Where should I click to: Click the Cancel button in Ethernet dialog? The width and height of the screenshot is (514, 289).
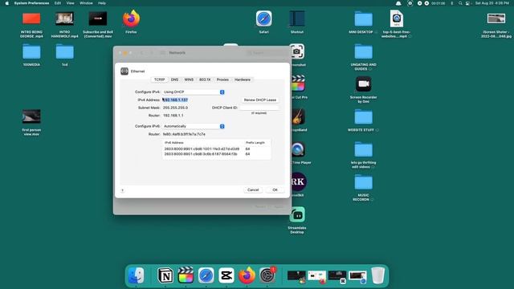pyautogui.click(x=253, y=190)
